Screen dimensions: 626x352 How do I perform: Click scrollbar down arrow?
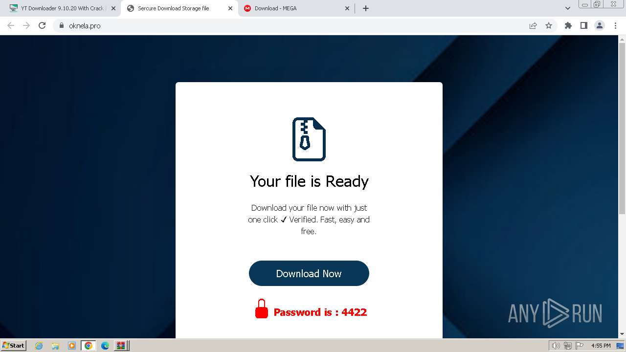[x=622, y=334]
